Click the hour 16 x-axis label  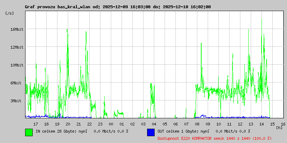click(x=283, y=124)
